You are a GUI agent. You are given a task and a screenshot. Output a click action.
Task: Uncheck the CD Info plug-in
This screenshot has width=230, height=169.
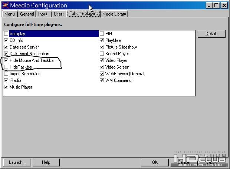coord(6,40)
